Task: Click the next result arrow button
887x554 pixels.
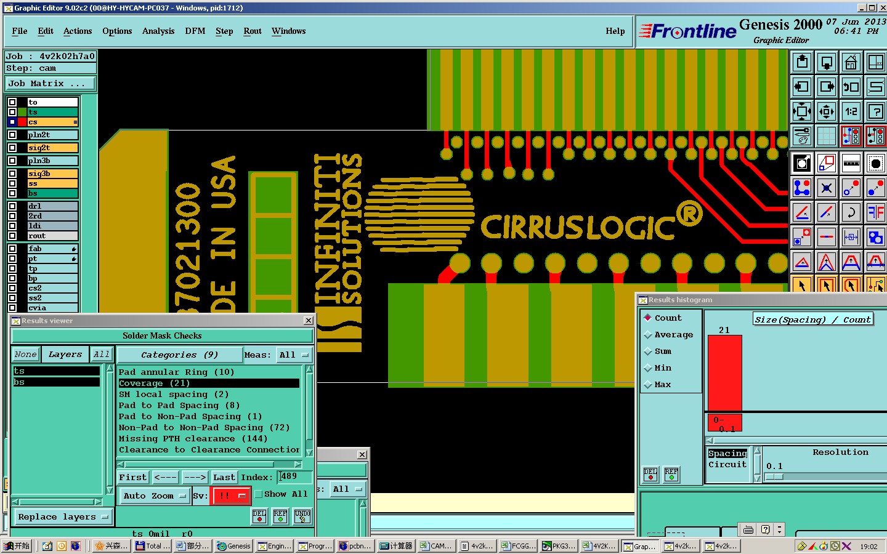Action: tap(195, 478)
